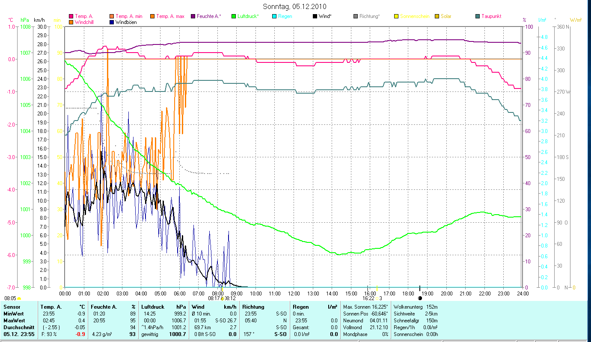Click the chart title Sonntag, 05.12.2010
The height and width of the screenshot is (342, 591).
pyautogui.click(x=294, y=6)
